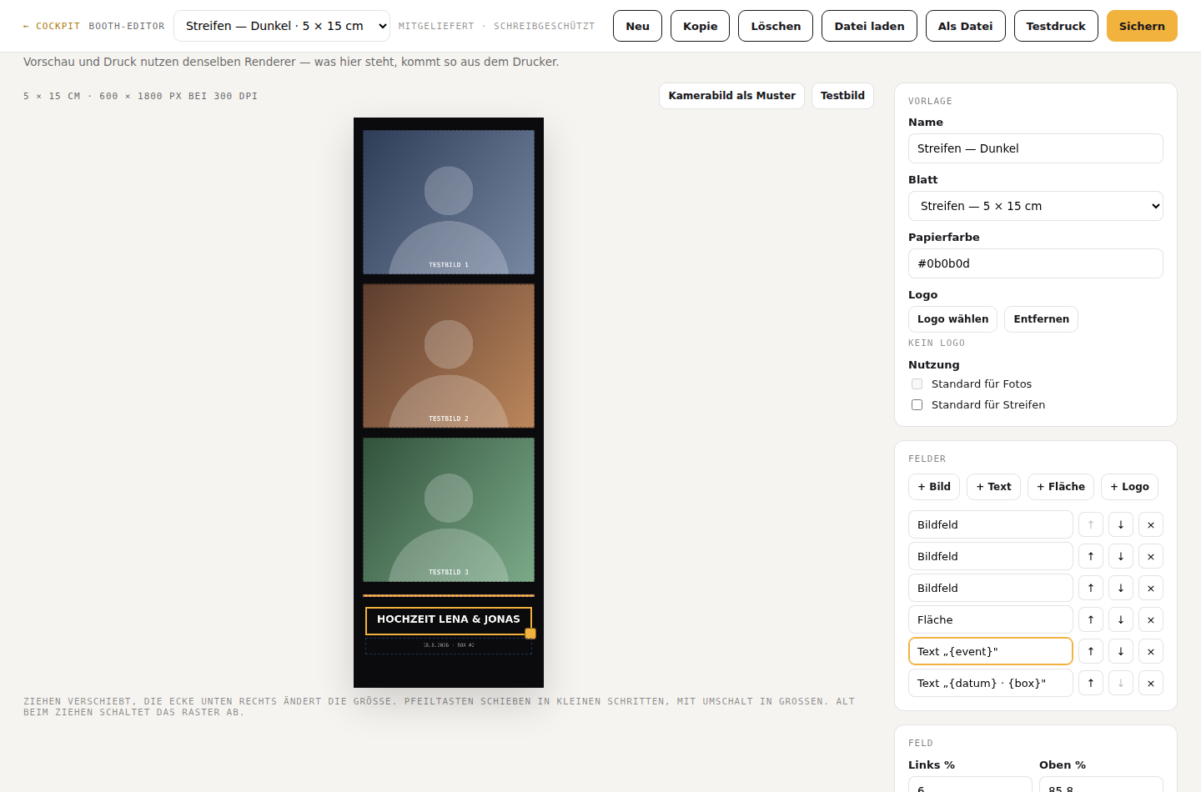Click Testbild 2 photo on strip

(x=449, y=356)
